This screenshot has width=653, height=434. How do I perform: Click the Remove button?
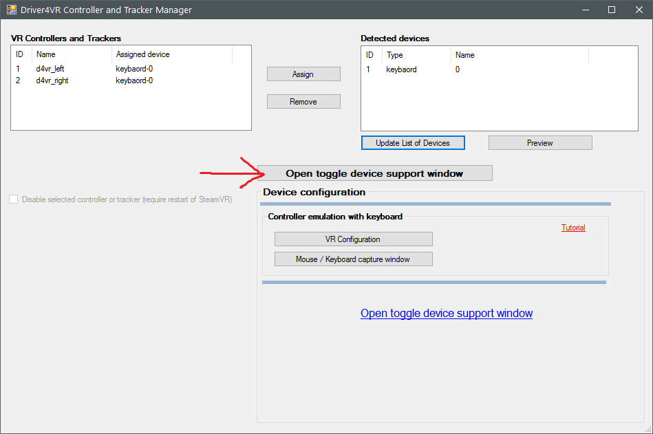tap(303, 102)
